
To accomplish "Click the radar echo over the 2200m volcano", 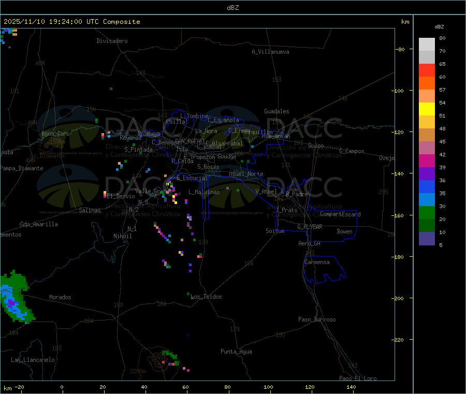I will pos(170,358).
